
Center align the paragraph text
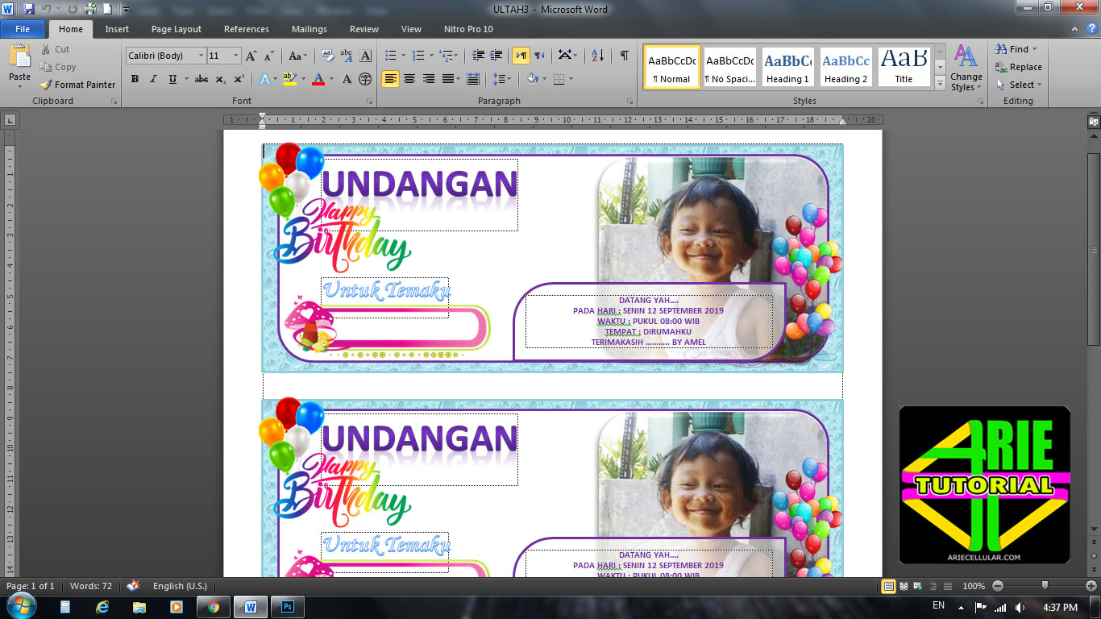click(x=409, y=79)
